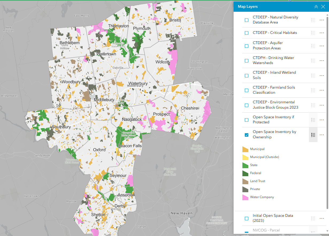Collapse the Map Layers panel
This screenshot has height=236, width=329.
pyautogui.click(x=316, y=7)
